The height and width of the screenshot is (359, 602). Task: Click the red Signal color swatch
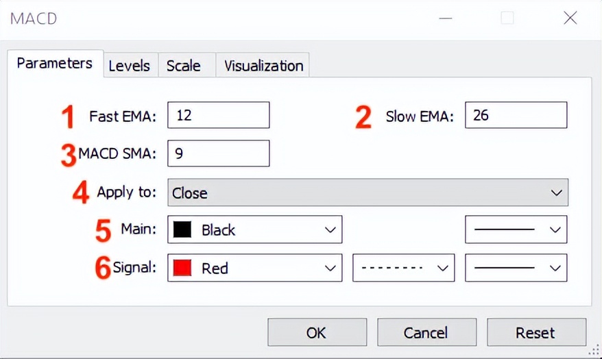(x=182, y=268)
